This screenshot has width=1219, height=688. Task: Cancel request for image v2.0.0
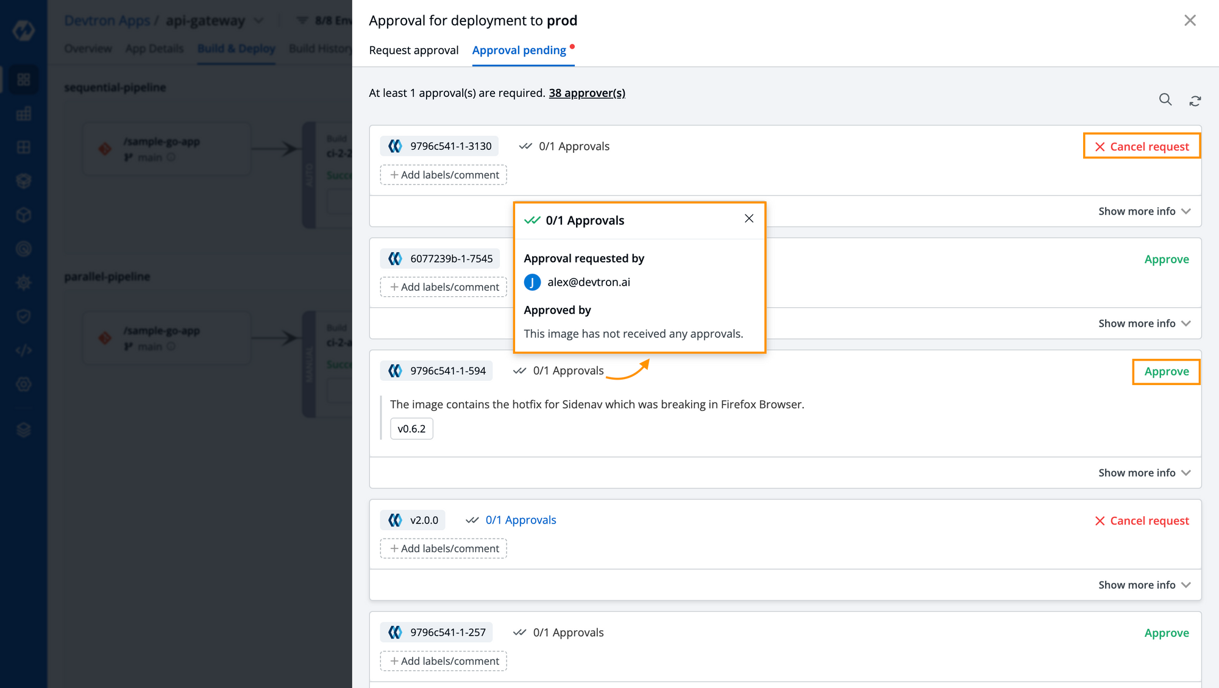pyautogui.click(x=1142, y=521)
